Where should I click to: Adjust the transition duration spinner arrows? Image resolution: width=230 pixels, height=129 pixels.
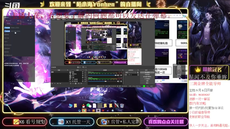click(138, 75)
